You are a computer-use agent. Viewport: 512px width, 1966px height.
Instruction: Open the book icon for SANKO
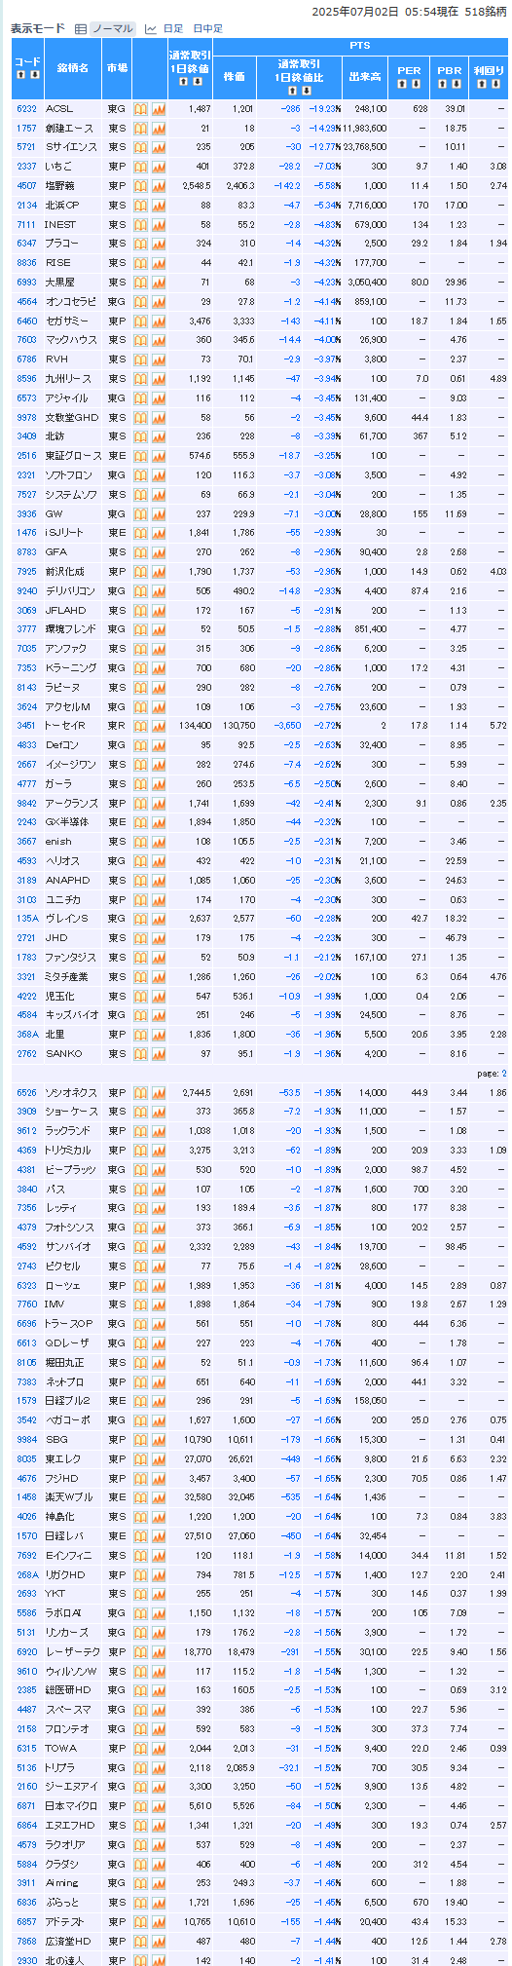pyautogui.click(x=141, y=1054)
